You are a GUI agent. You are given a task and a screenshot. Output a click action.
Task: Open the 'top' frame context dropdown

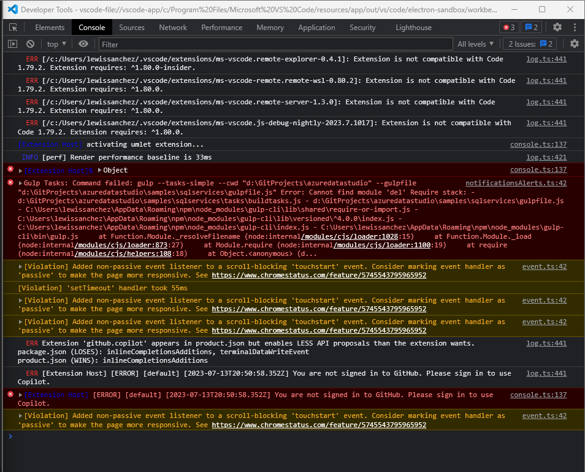[x=56, y=44]
